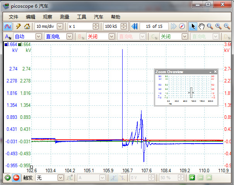Viewport: 234px width, 185px height.
Task: Adjust the x 1 zoom factor stepper
Action: (96, 26)
